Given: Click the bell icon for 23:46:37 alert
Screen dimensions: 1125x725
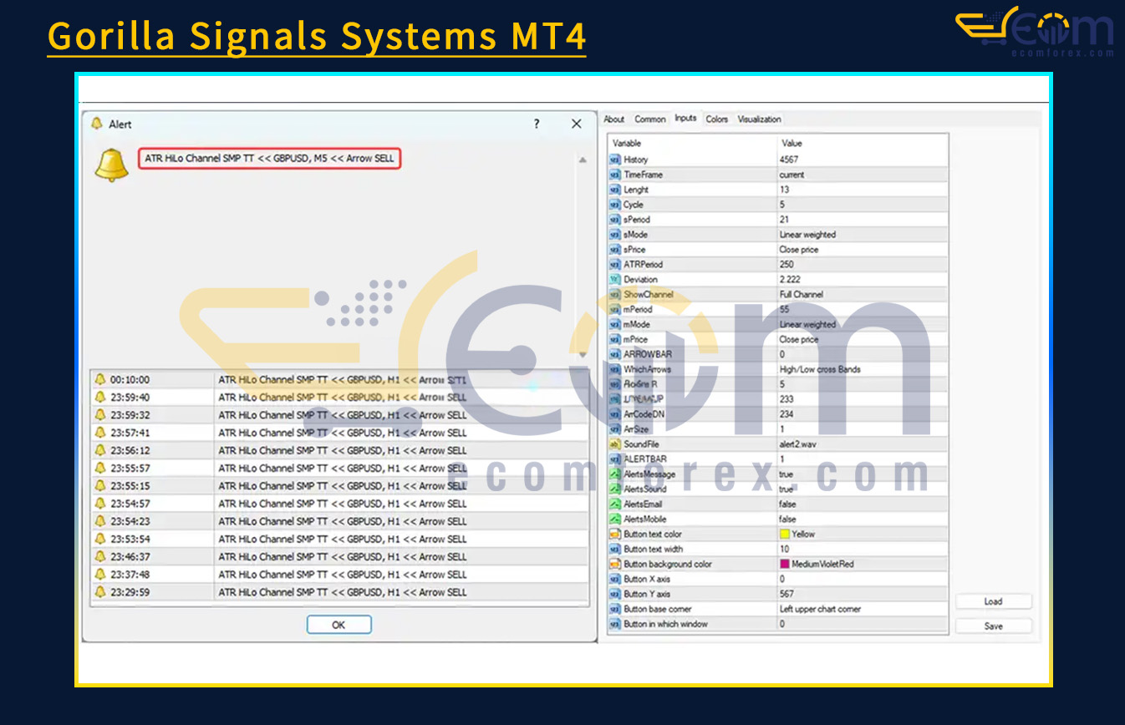Looking at the screenshot, I should point(100,556).
